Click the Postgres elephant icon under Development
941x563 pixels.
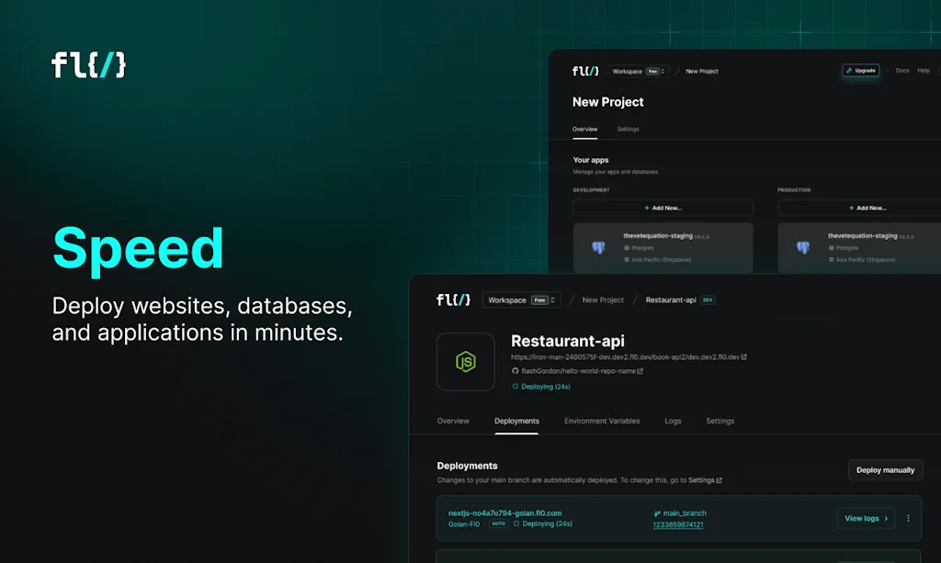pyautogui.click(x=598, y=248)
